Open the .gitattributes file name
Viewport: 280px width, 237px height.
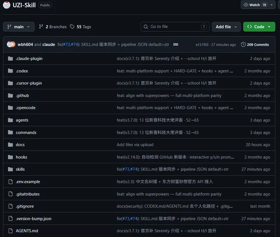tap(28, 194)
